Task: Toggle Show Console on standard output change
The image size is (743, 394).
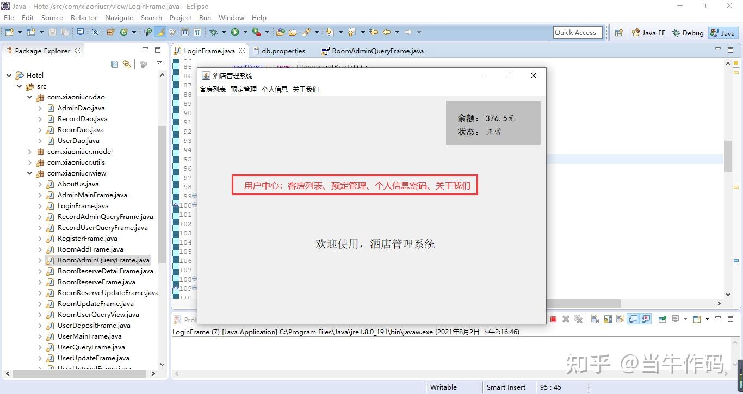Action: (x=633, y=319)
